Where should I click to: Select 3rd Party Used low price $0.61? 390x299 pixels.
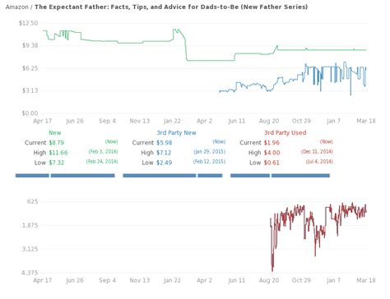(272, 163)
